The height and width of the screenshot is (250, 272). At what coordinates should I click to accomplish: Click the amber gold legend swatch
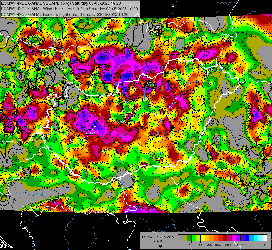[x=207, y=238]
